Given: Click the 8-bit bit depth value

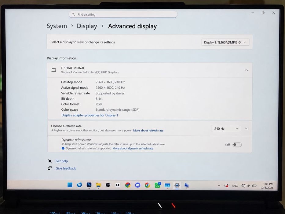Looking at the screenshot, I should [x=99, y=99].
